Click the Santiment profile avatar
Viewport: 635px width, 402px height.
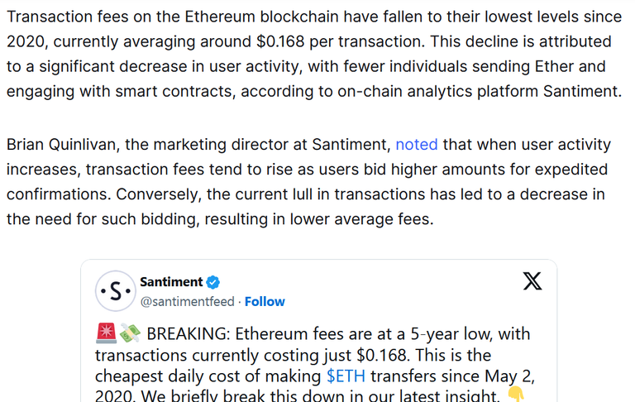tap(116, 291)
